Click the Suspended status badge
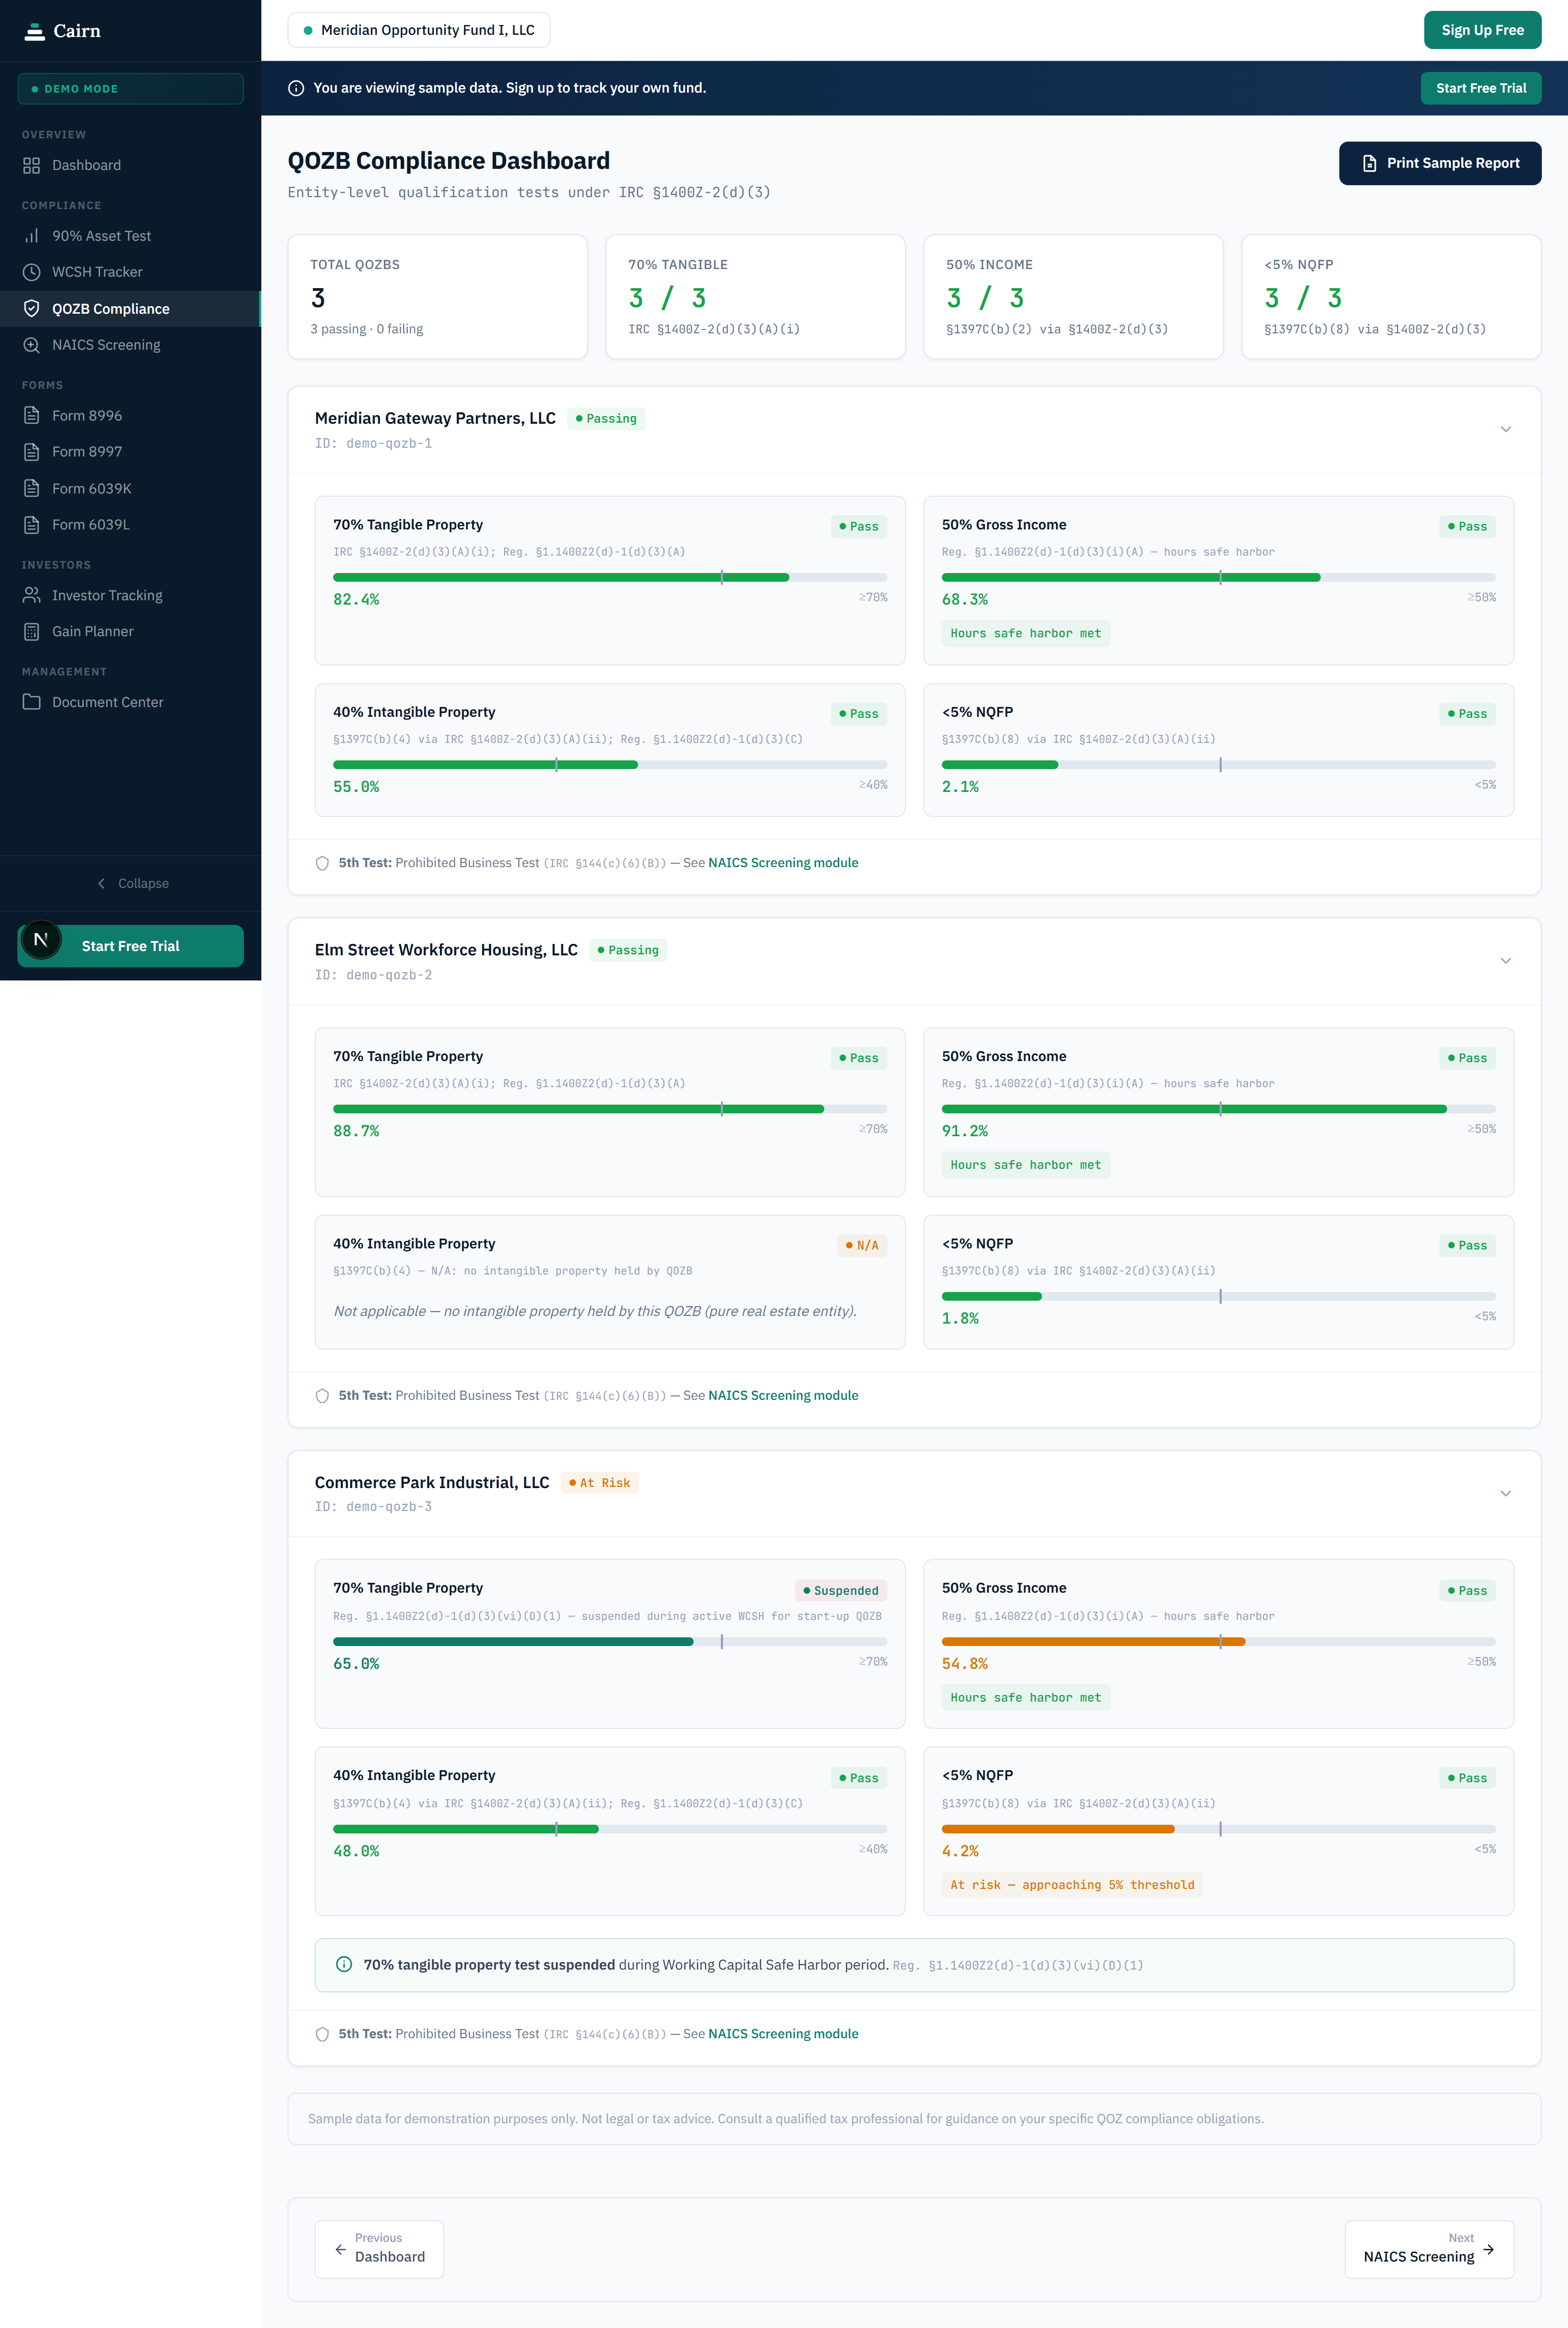Viewport: 1568px width, 2328px height. (x=841, y=1590)
